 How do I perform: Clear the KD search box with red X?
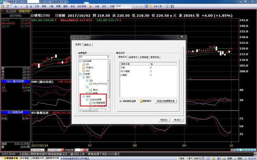click(108, 57)
